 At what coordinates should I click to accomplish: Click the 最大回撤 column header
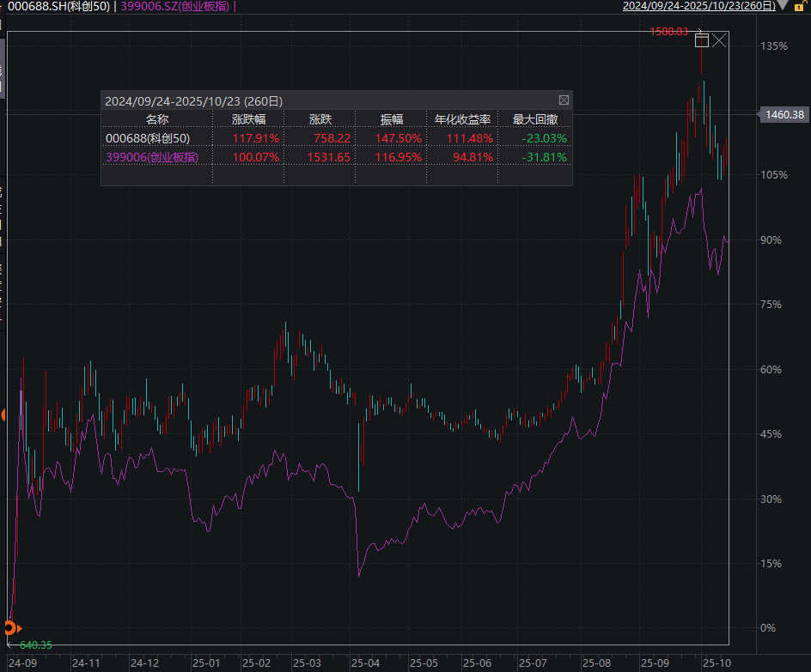(535, 119)
